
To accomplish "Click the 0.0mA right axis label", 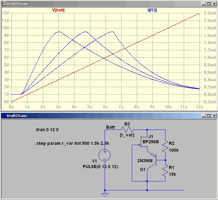I will (210, 94).
